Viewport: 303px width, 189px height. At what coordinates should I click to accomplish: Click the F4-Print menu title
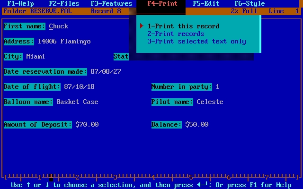(162, 4)
